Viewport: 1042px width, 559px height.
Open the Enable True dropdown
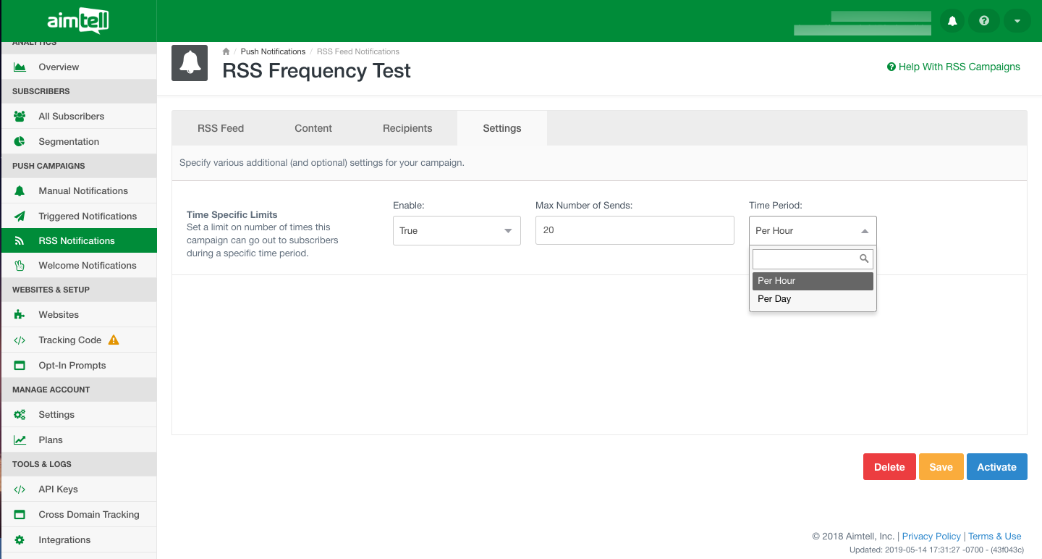[457, 230]
